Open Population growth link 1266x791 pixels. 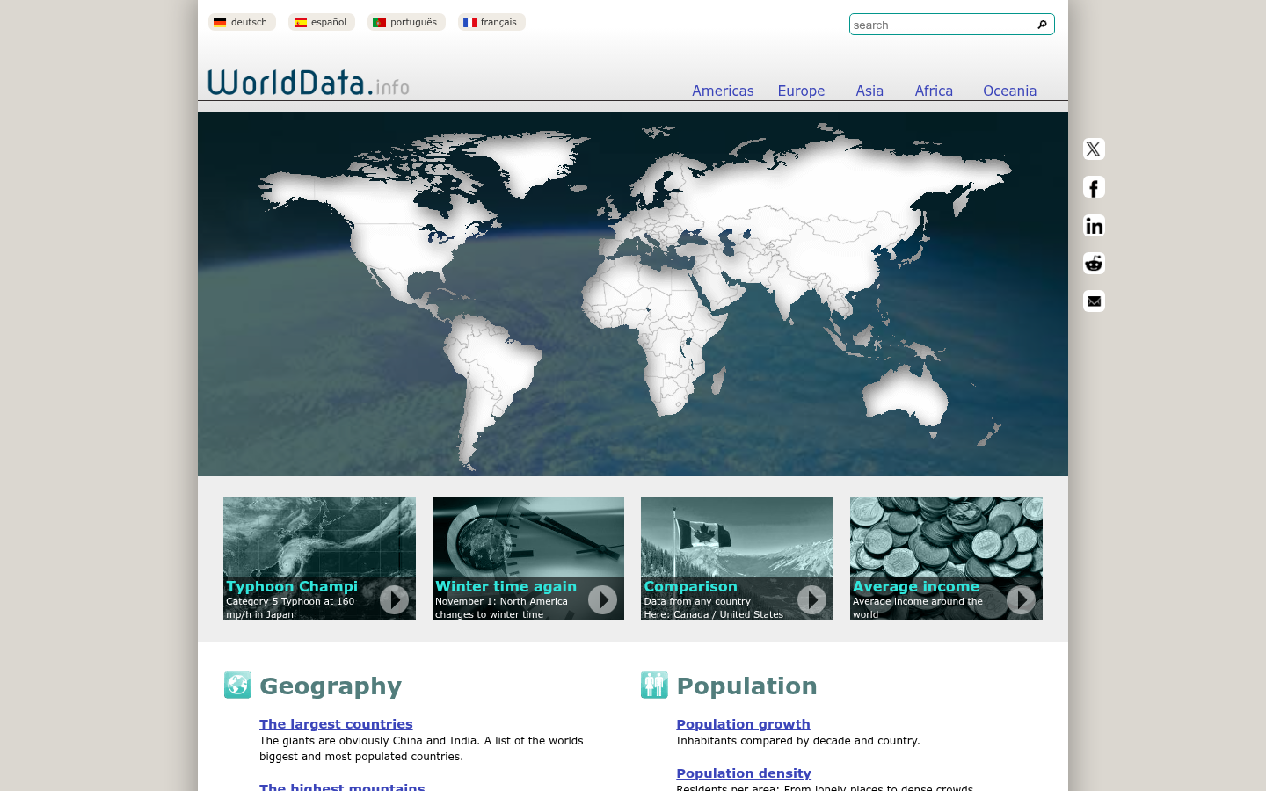click(x=743, y=724)
